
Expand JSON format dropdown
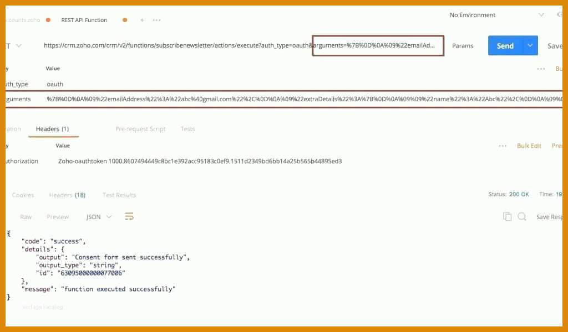99,217
